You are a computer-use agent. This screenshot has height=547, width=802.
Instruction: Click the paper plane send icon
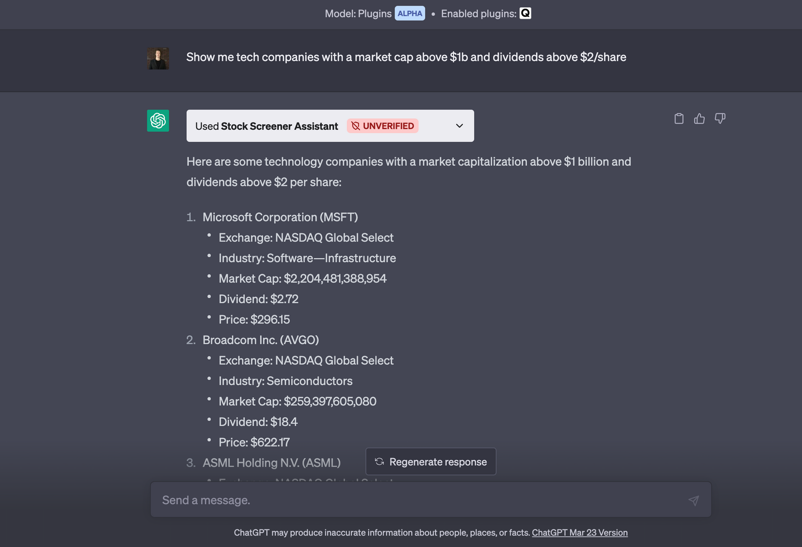[x=694, y=499]
